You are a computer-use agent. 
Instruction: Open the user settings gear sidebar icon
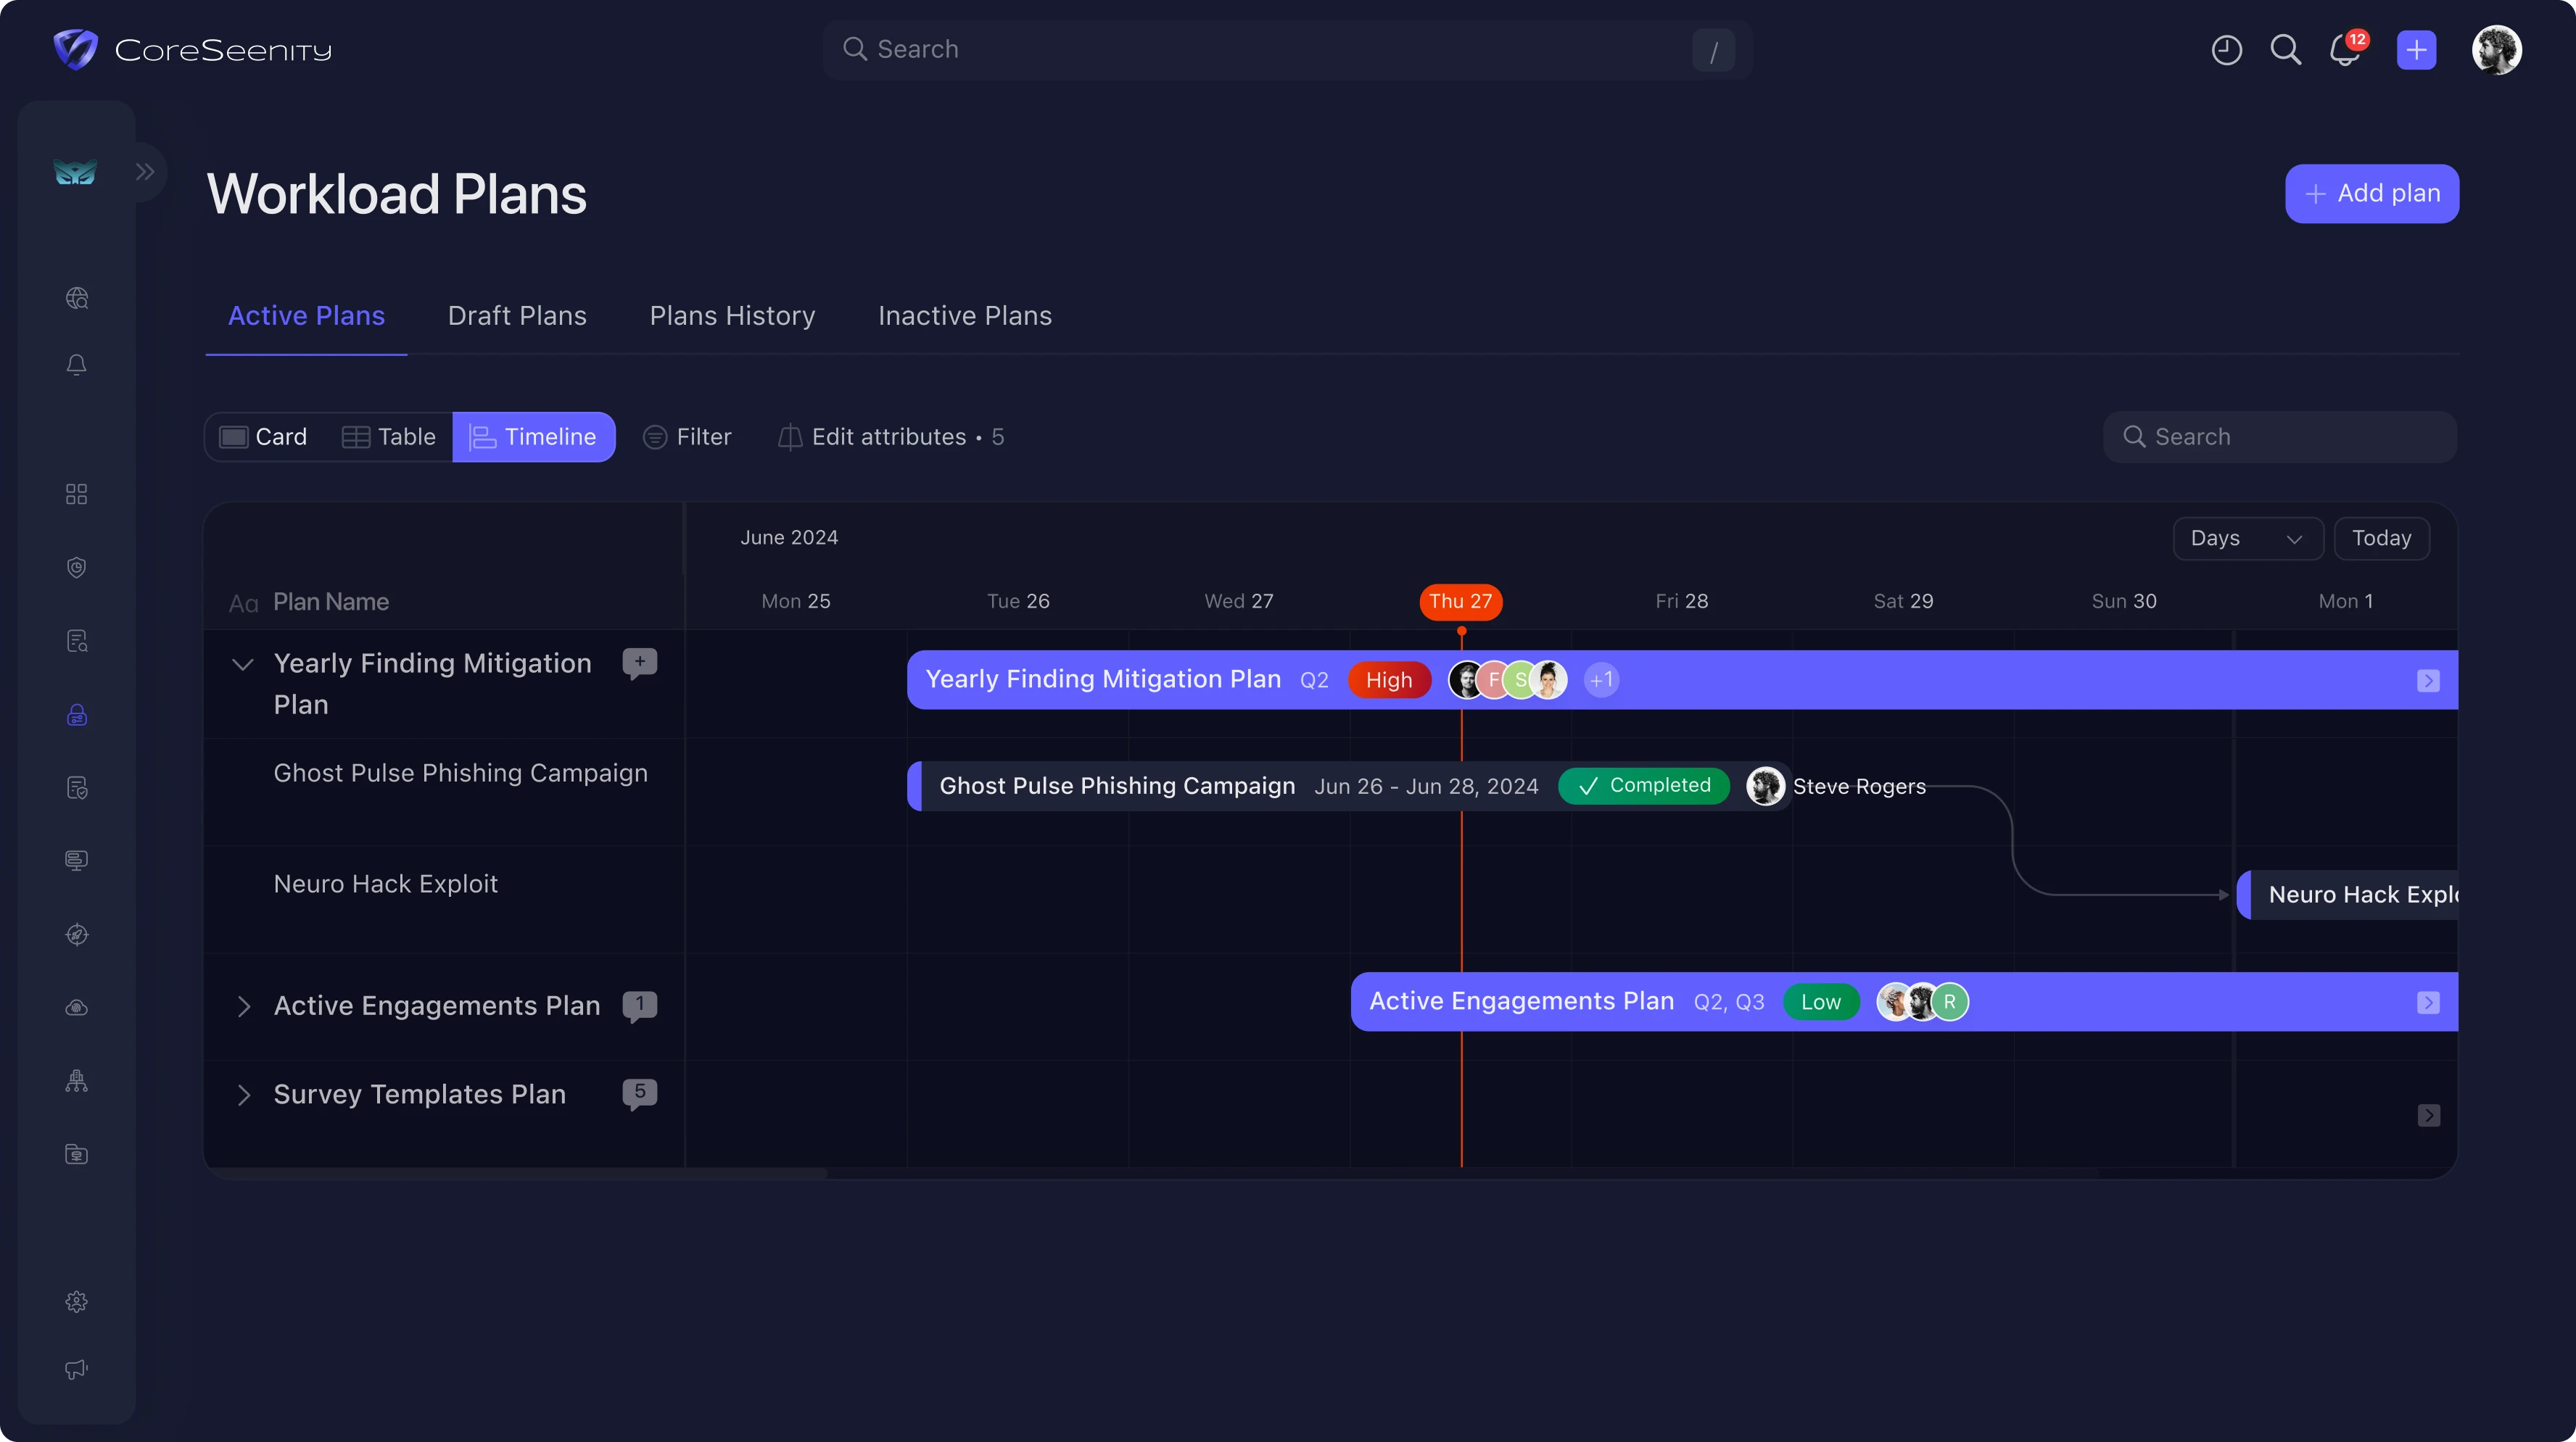(x=77, y=1301)
